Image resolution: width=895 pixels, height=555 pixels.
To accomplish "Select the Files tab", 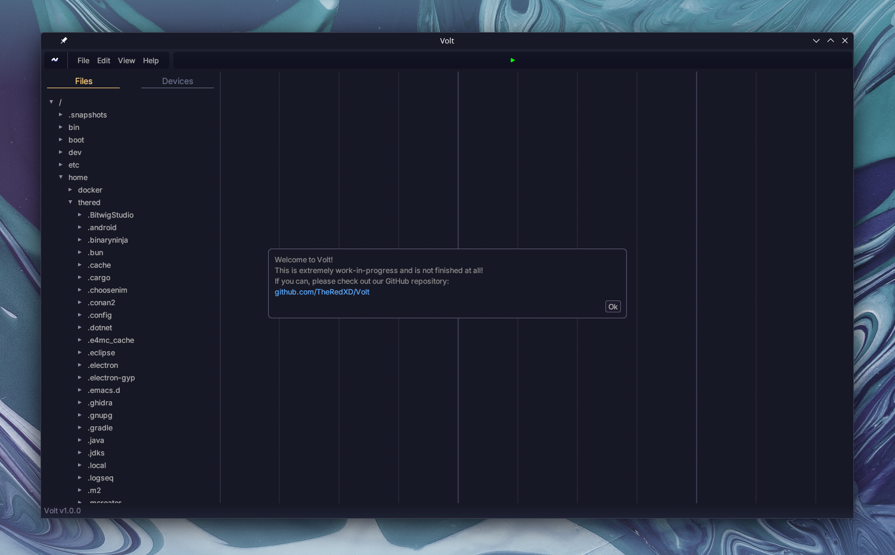I will click(83, 81).
